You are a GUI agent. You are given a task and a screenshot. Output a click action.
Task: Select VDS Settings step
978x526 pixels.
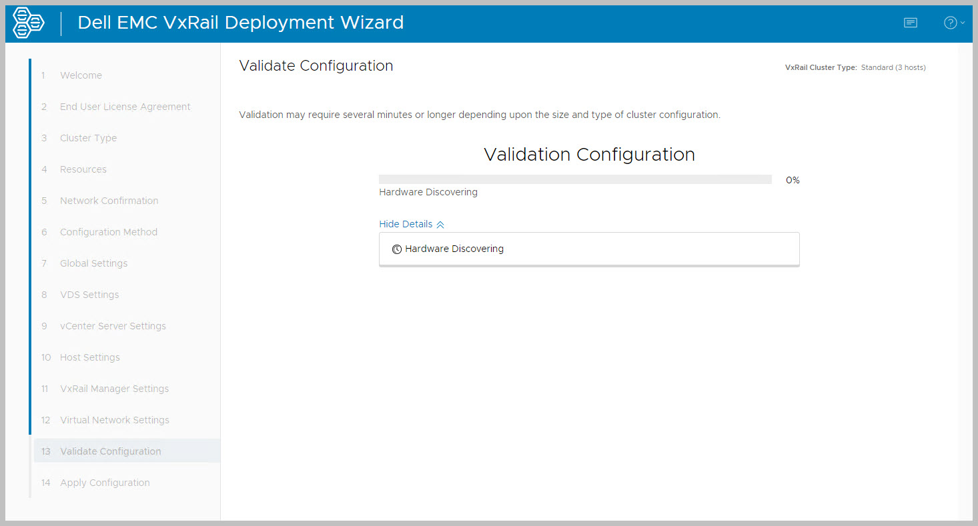tap(89, 295)
